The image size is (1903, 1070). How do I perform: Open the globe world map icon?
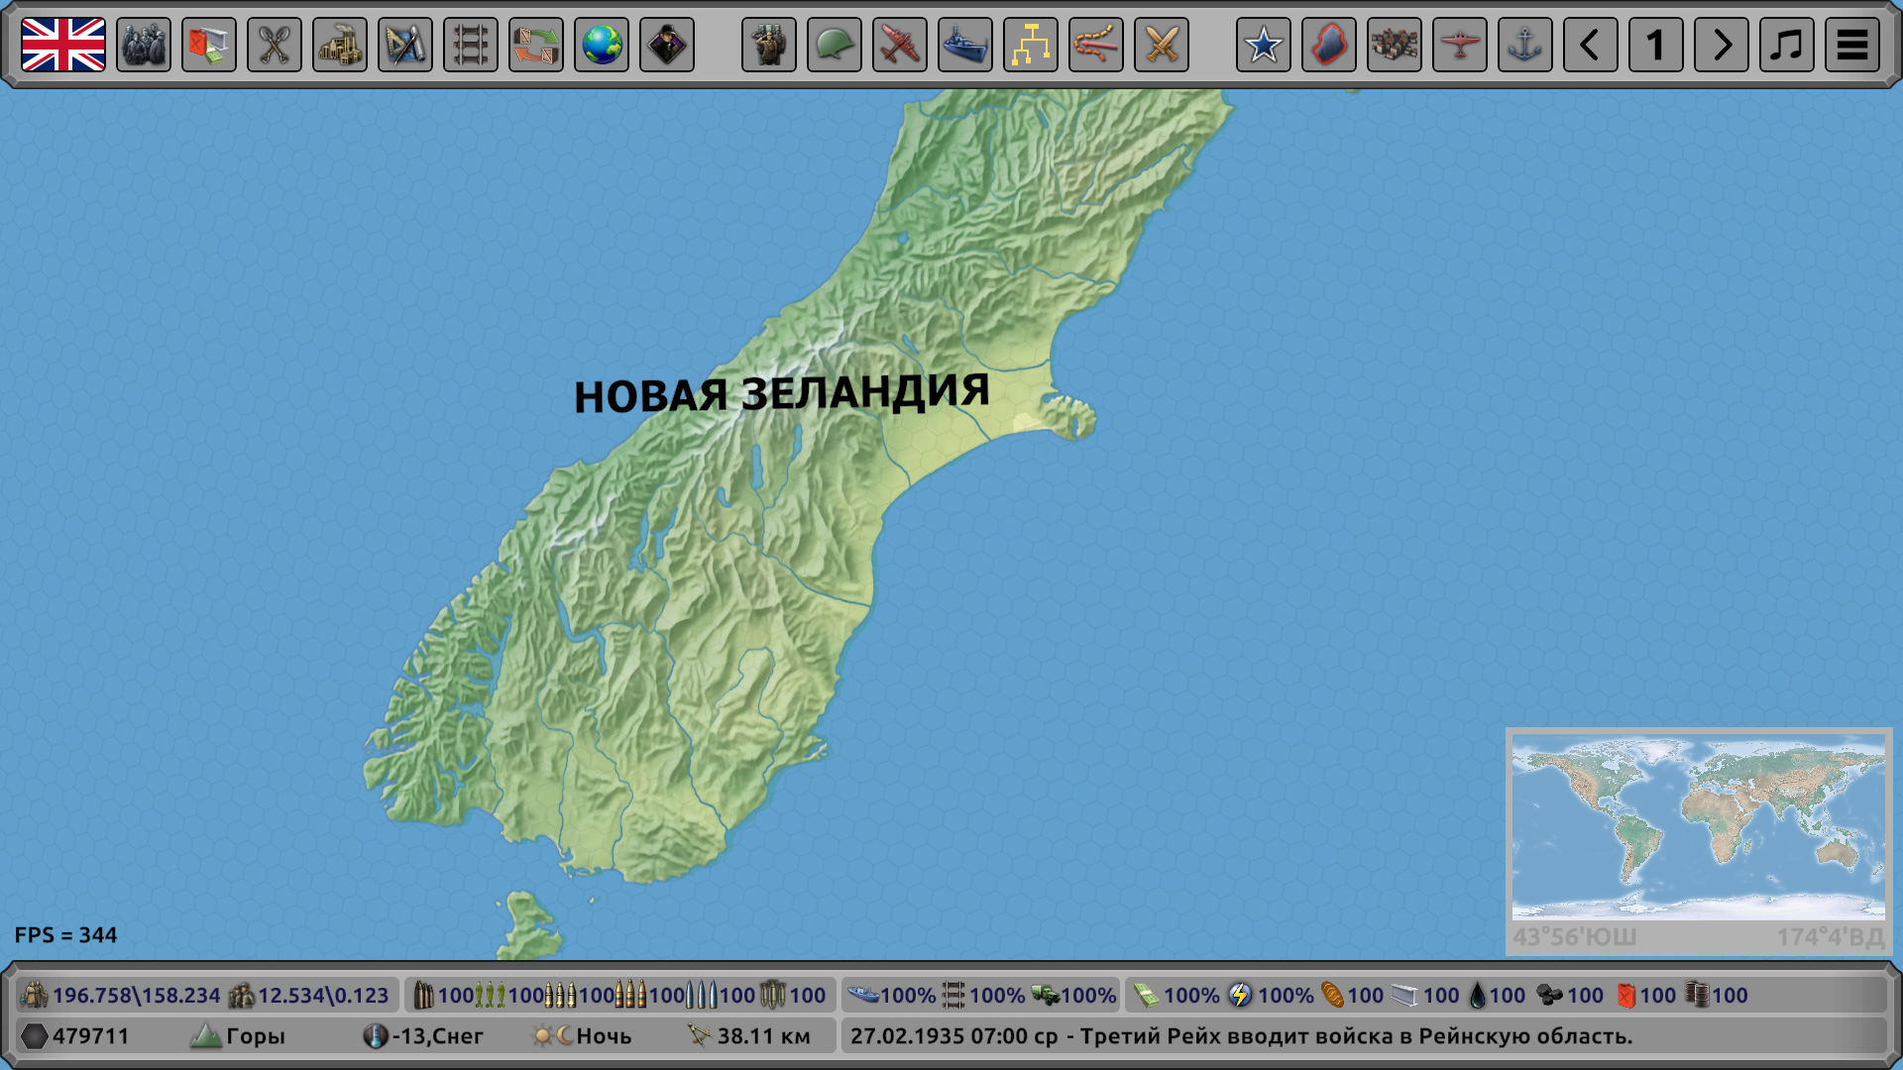coord(602,45)
